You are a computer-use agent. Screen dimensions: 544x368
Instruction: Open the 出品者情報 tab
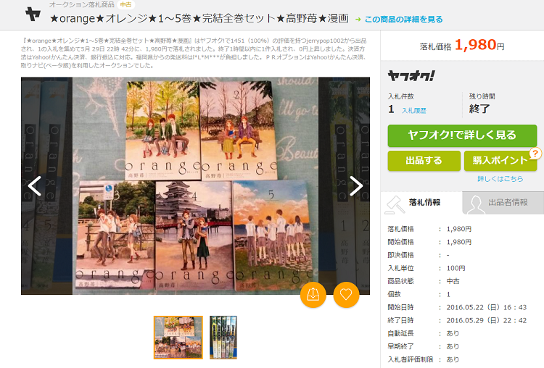point(503,203)
